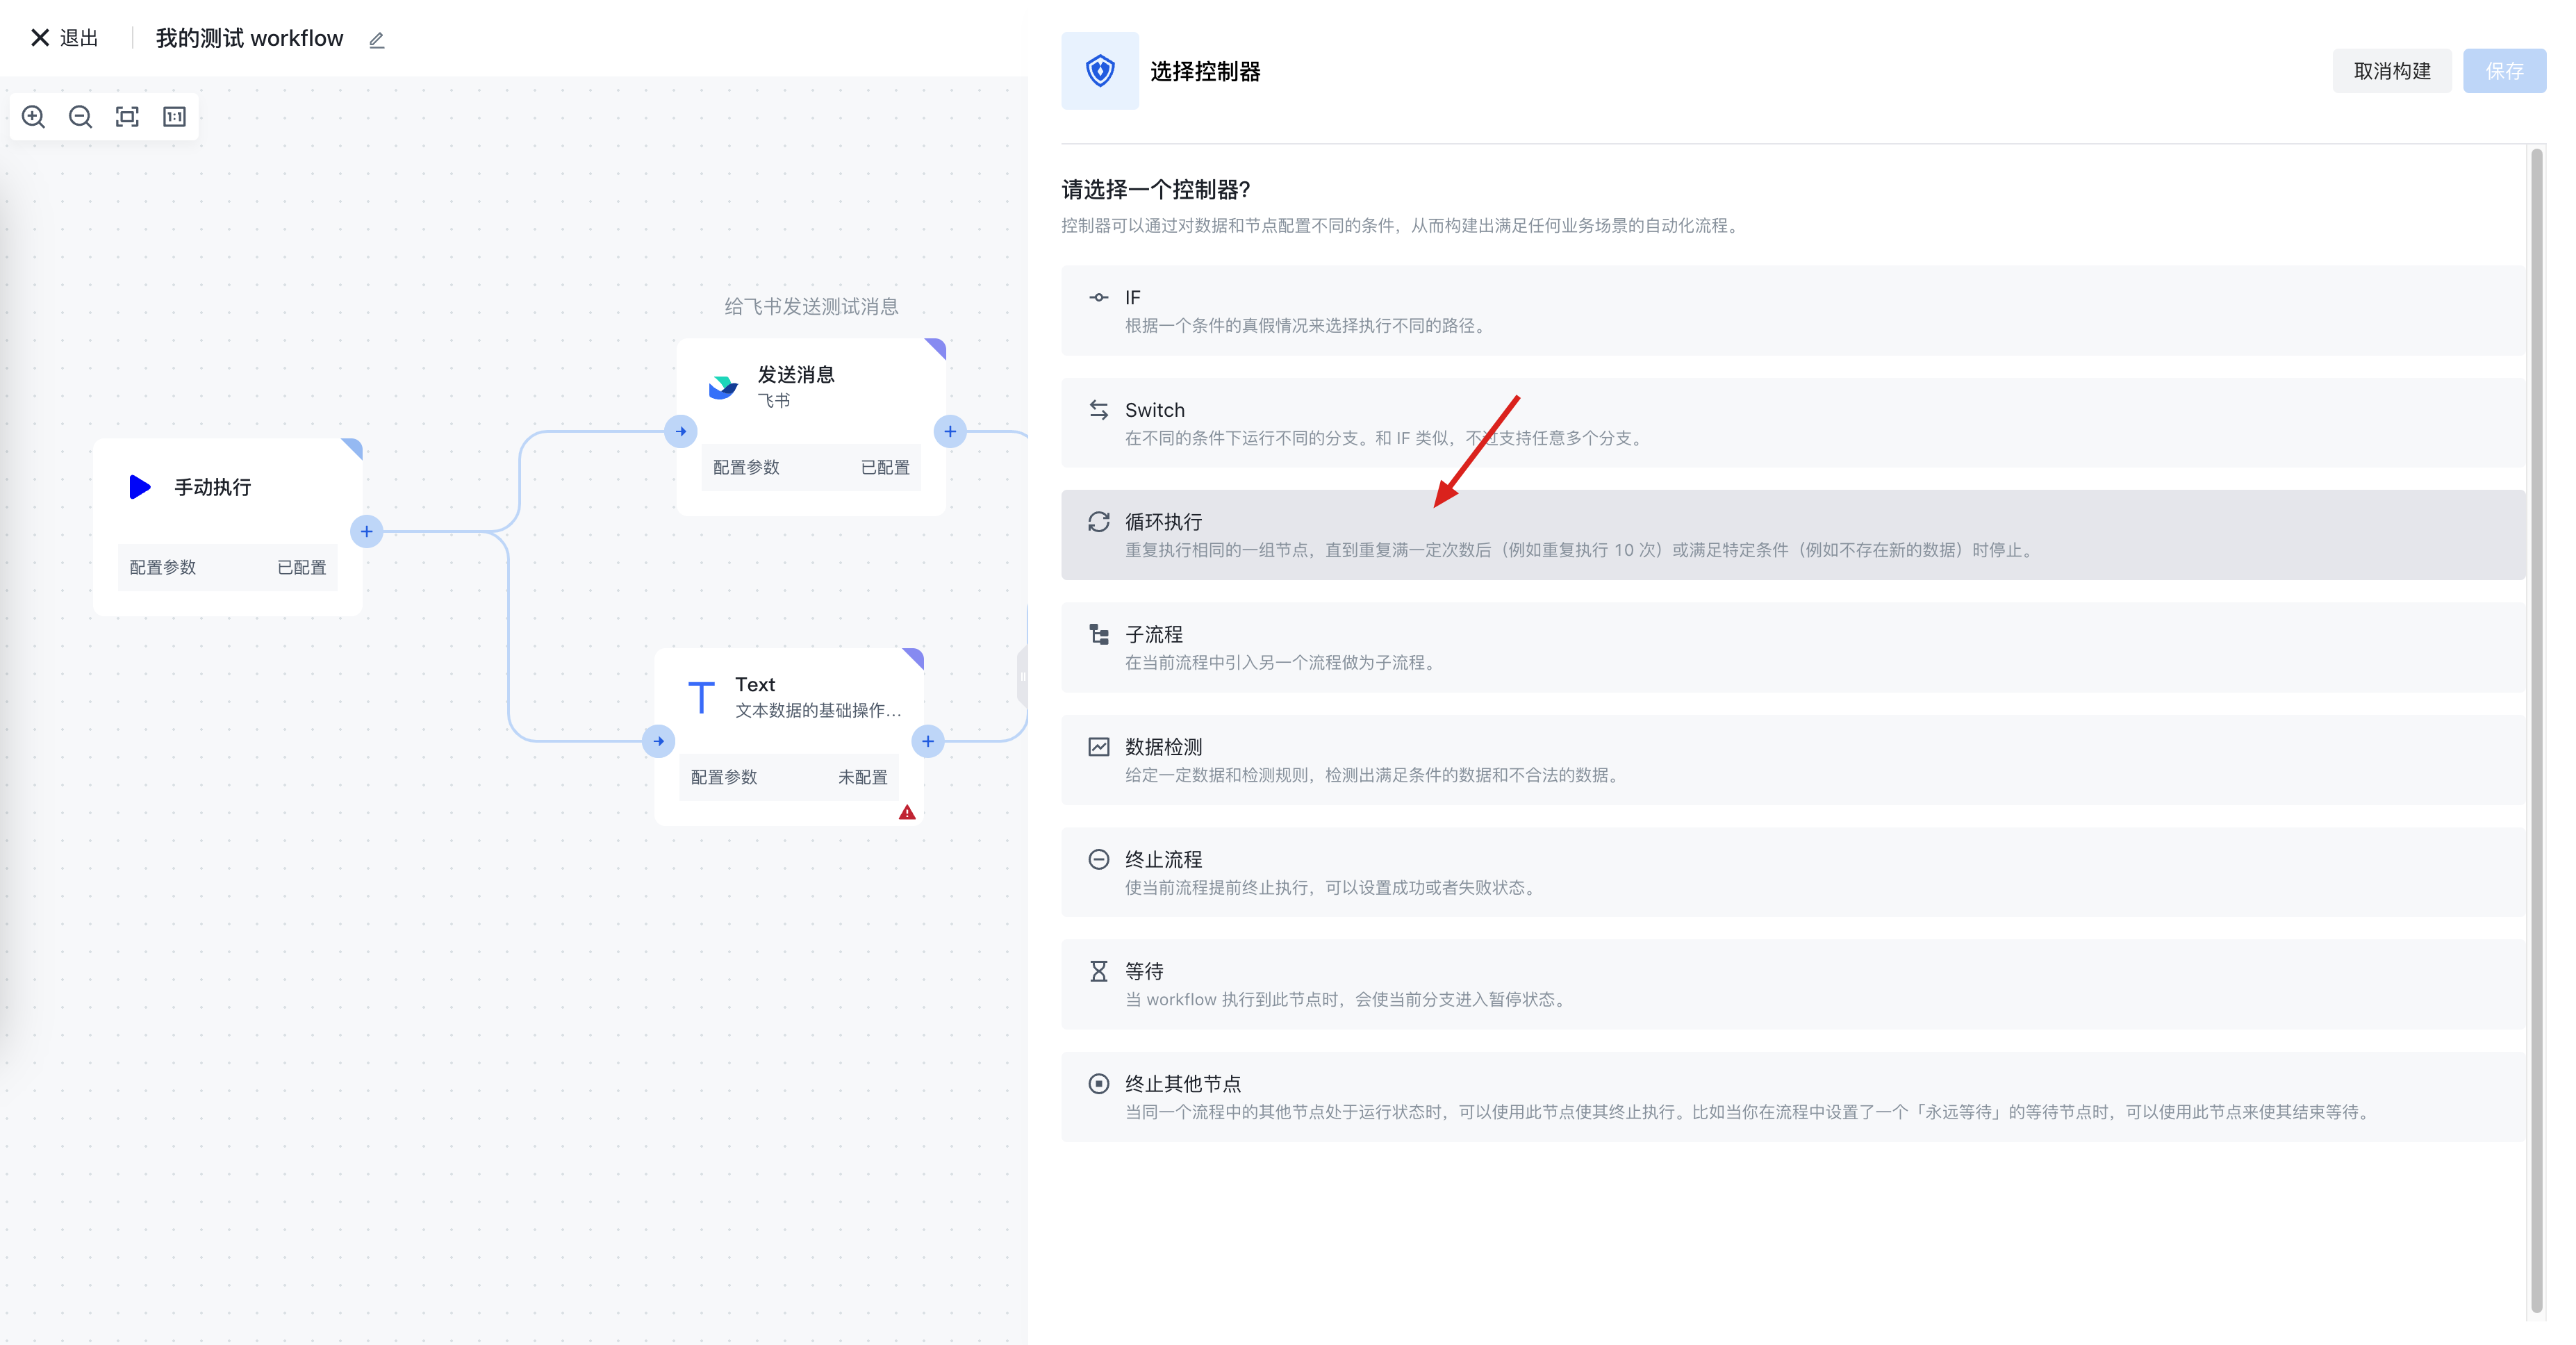This screenshot has width=2576, height=1345.
Task: Select the 终止流程 controller option
Action: [1790, 872]
